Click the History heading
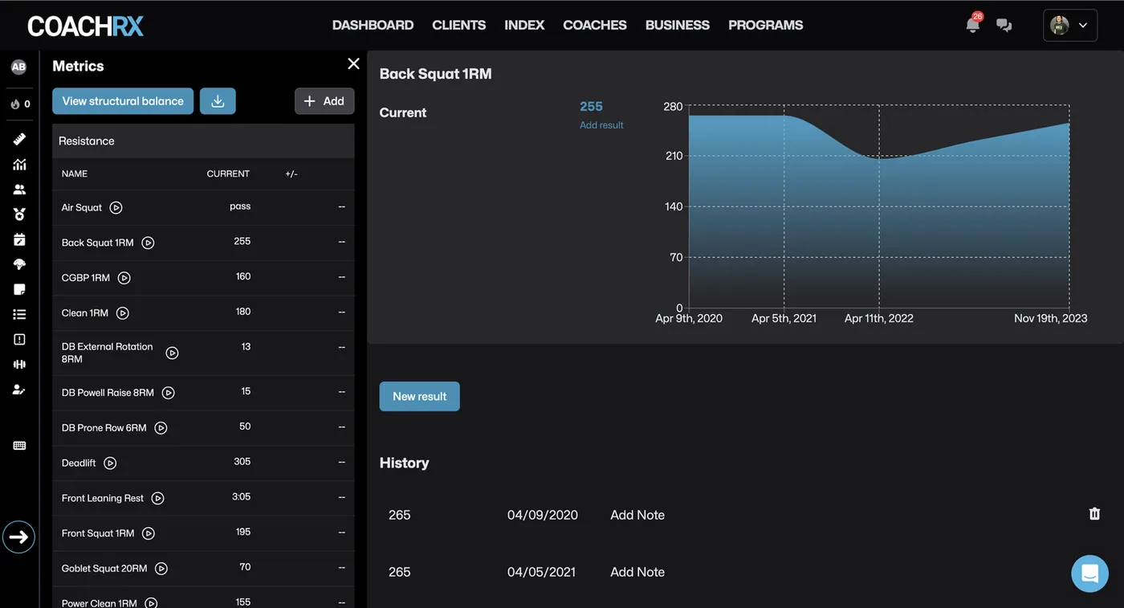 (x=404, y=463)
